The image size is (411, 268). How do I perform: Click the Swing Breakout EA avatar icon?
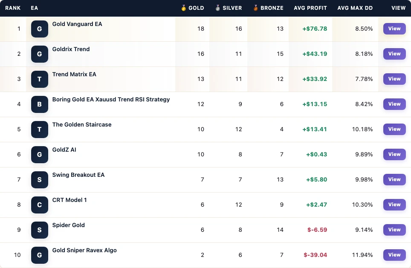click(40, 180)
